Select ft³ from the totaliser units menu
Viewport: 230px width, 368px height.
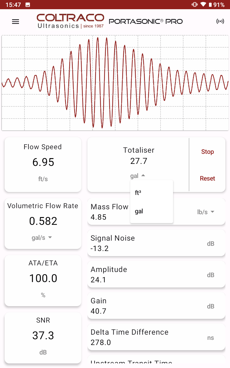click(138, 193)
